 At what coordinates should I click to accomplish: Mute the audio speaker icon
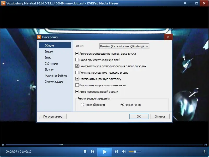pyautogui.click(x=124, y=152)
